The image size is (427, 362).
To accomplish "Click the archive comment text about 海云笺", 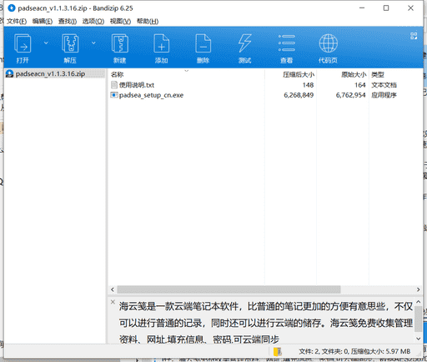I will (266, 323).
